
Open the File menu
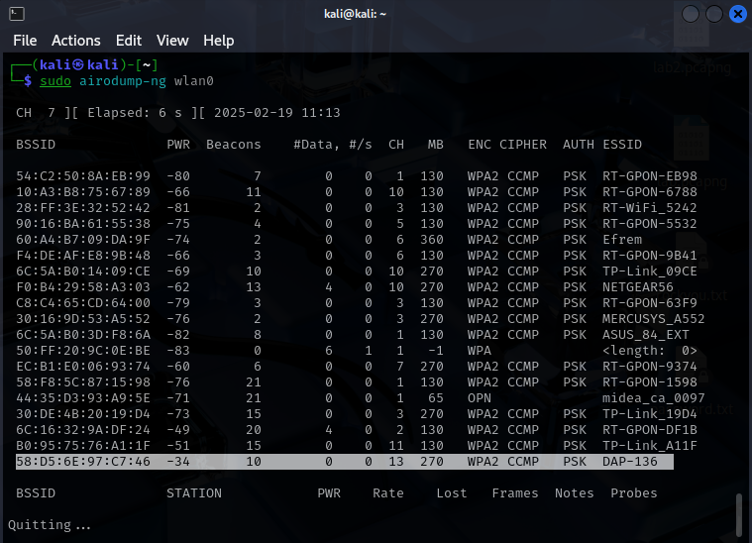click(x=25, y=41)
